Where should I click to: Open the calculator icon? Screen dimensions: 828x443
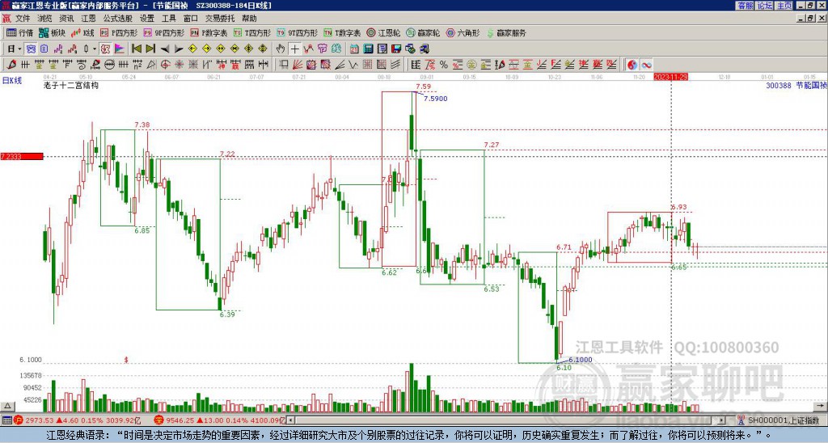pos(369,49)
